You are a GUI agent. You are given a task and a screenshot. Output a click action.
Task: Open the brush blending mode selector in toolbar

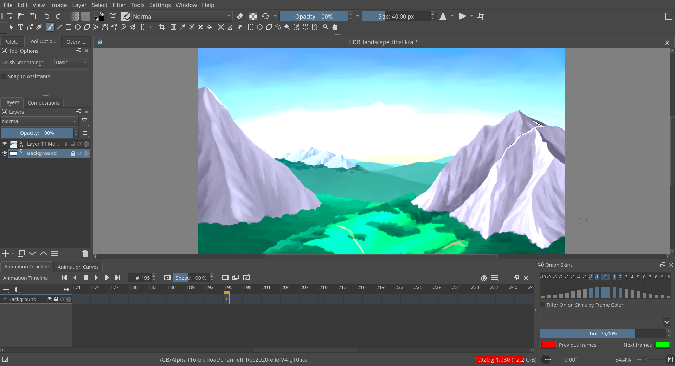point(181,16)
